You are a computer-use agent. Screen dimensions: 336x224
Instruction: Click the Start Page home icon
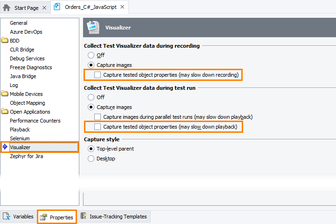[7, 8]
